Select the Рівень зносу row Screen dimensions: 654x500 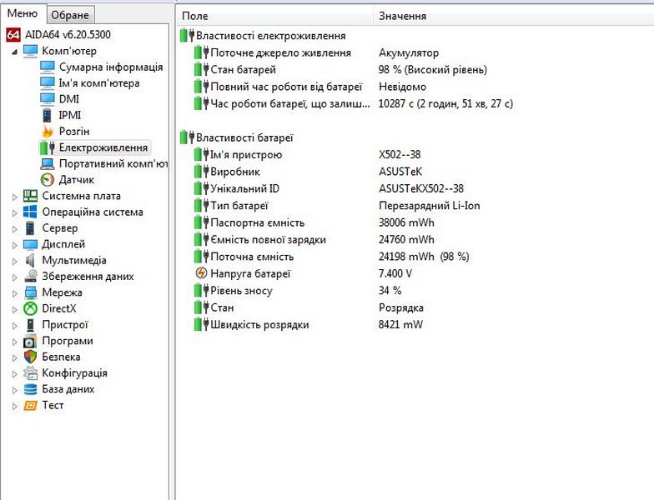pos(241,291)
